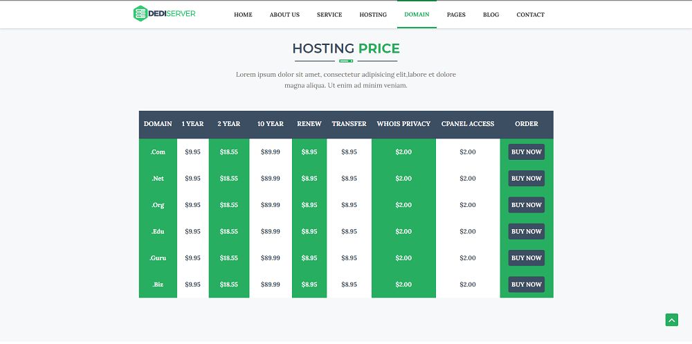This screenshot has width=692, height=344.
Task: Select the .Com domain cell
Action: pyautogui.click(x=158, y=152)
